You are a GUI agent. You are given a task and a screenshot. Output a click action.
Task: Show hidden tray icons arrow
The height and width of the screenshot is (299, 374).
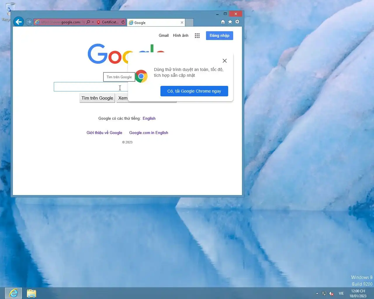tap(317, 293)
